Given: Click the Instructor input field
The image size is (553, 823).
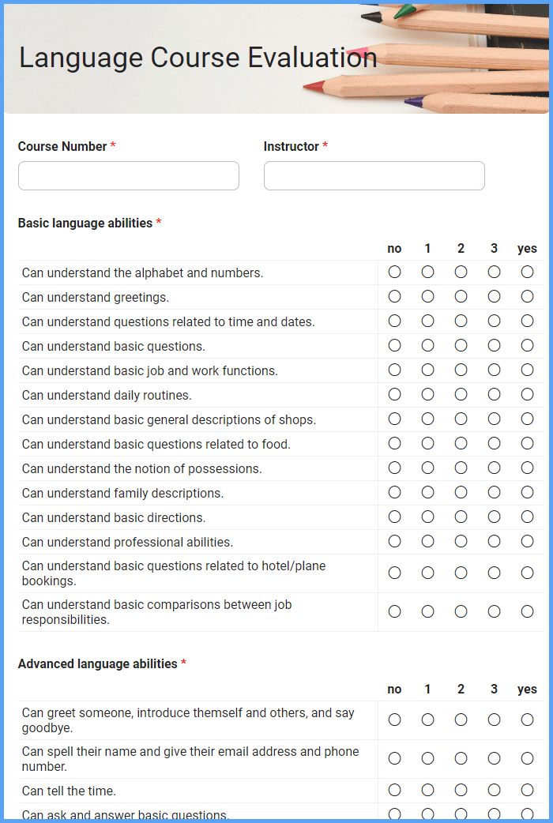Looking at the screenshot, I should (x=374, y=176).
